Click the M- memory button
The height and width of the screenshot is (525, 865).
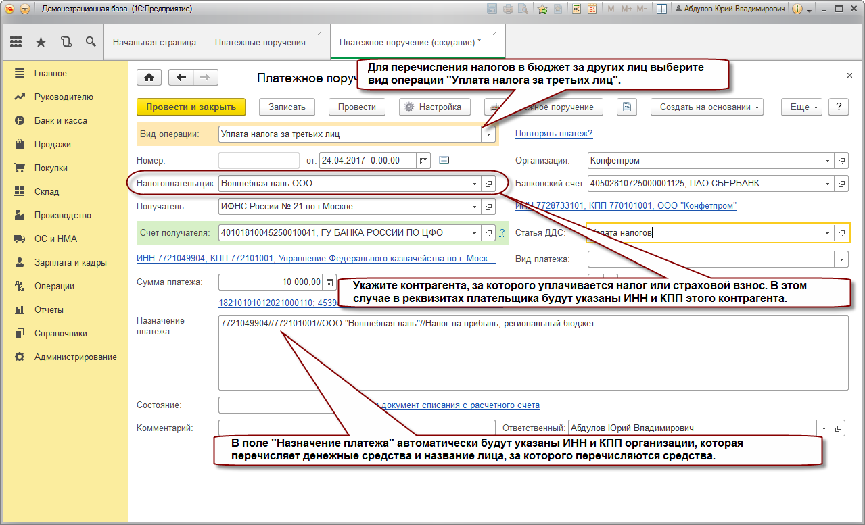[642, 9]
